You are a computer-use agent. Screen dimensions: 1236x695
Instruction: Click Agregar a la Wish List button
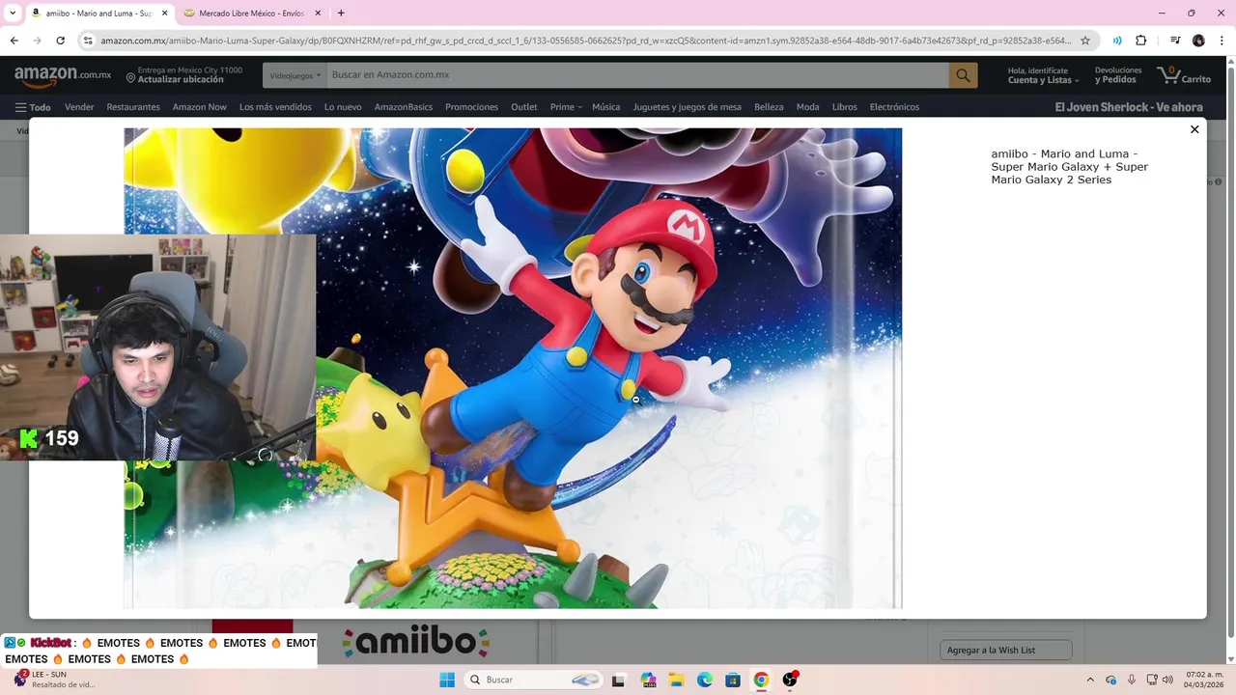[x=1005, y=651]
